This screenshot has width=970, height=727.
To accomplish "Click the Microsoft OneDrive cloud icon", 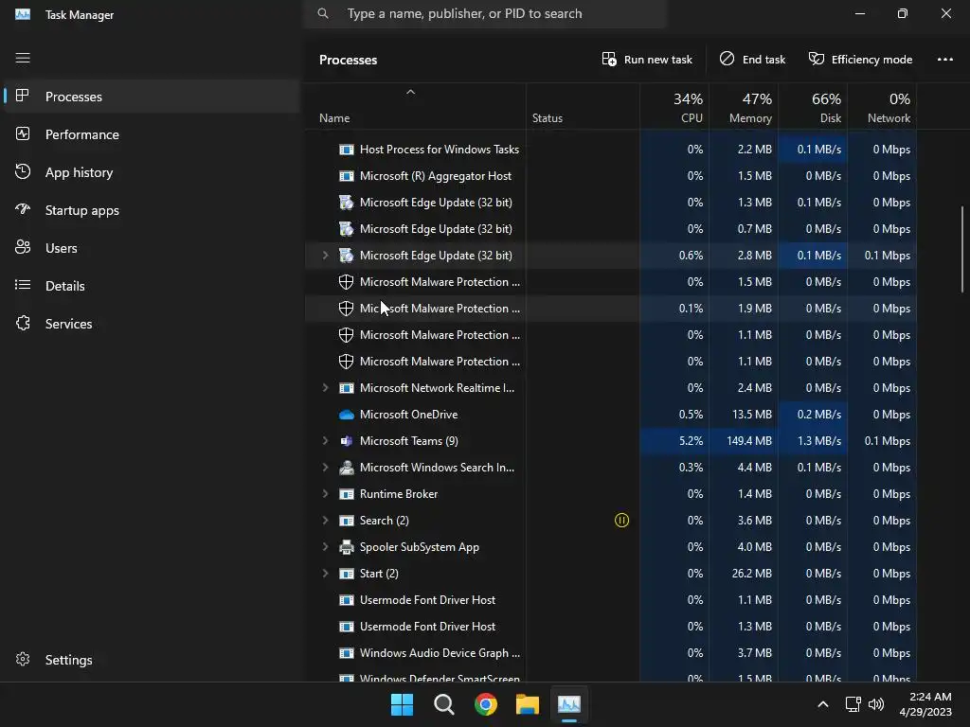I will 347,415.
